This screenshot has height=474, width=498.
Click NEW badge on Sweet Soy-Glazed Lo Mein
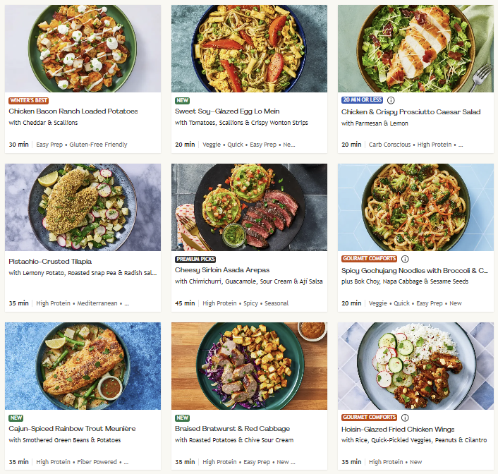pyautogui.click(x=183, y=100)
